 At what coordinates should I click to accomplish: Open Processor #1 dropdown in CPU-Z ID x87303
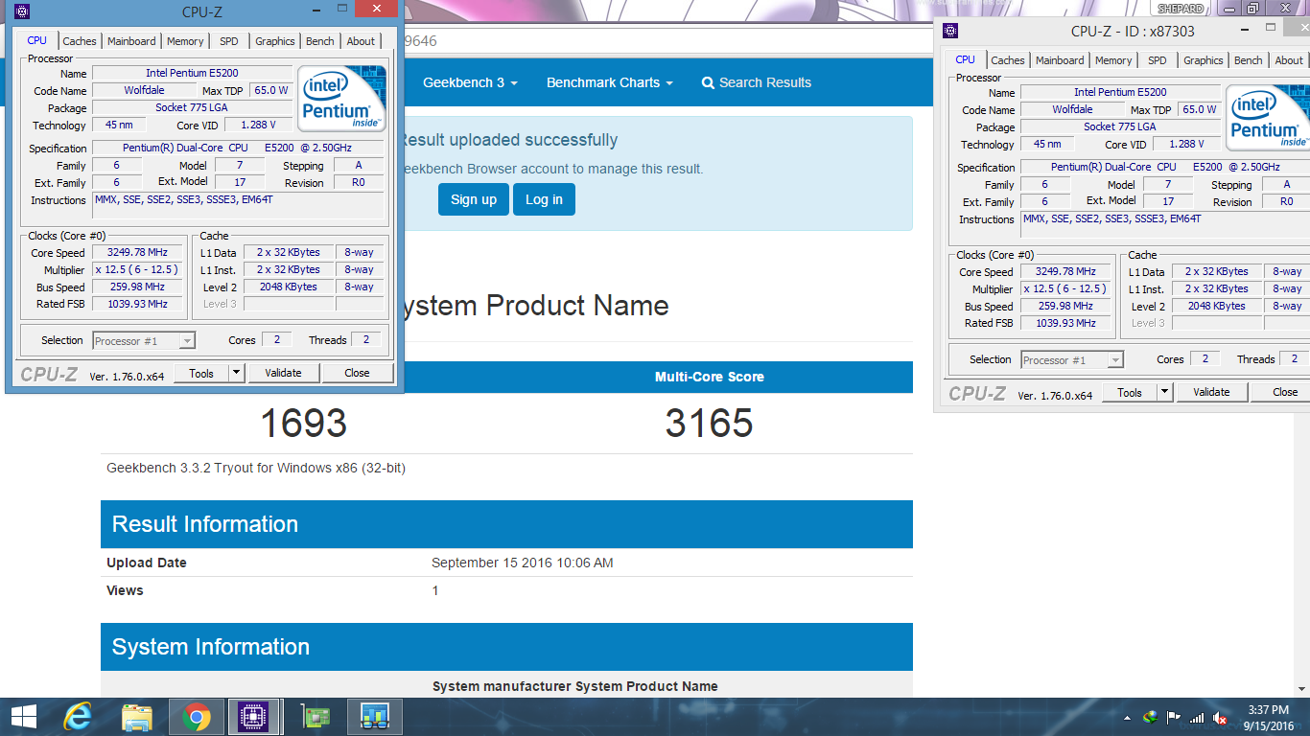coord(1072,359)
